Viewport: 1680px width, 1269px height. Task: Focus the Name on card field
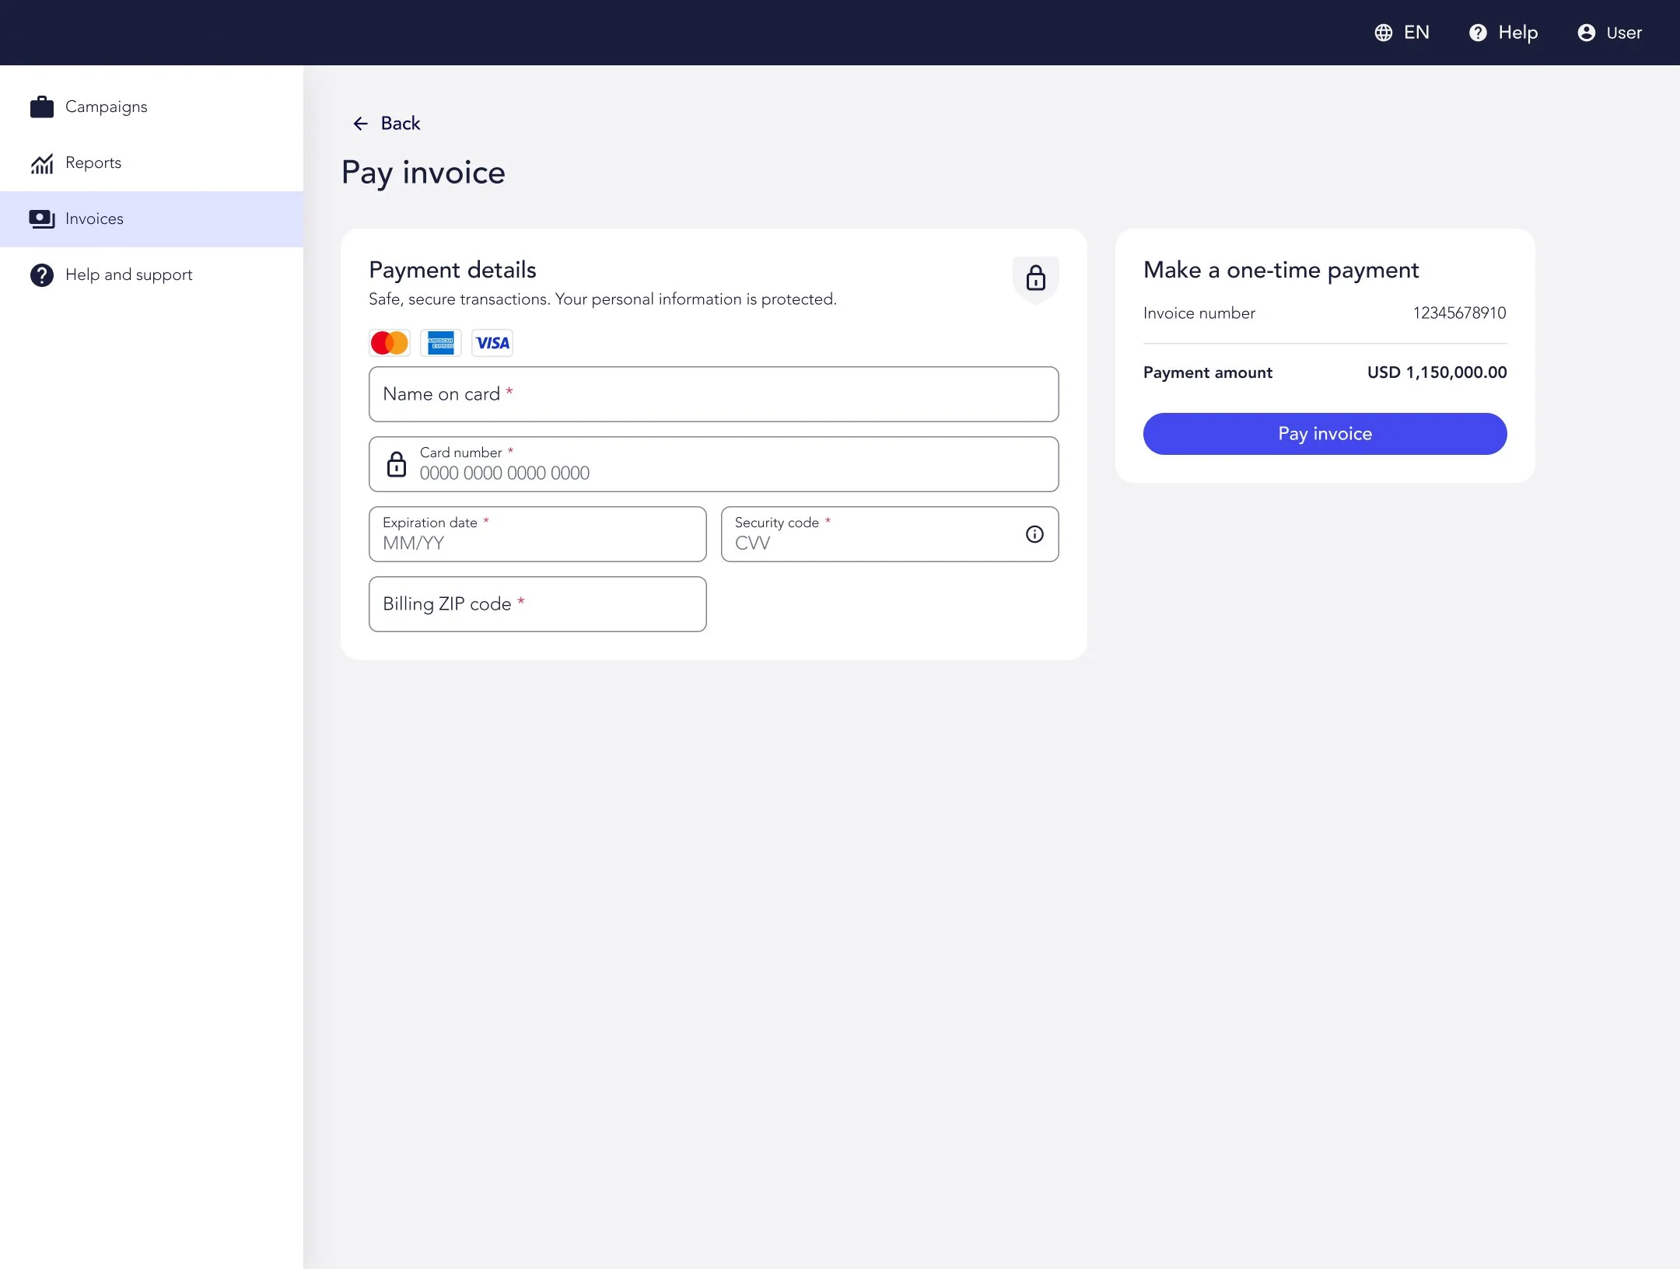pos(714,394)
